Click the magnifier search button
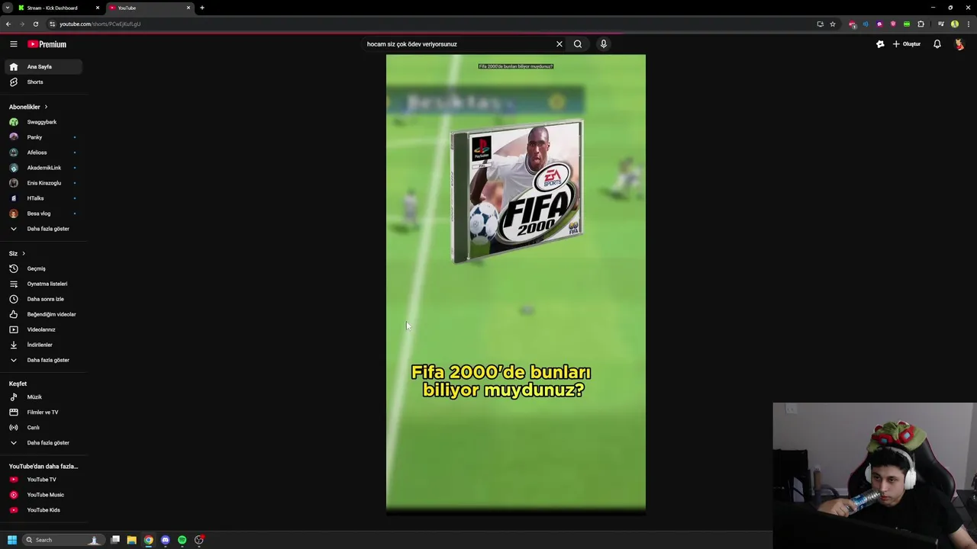 [578, 44]
